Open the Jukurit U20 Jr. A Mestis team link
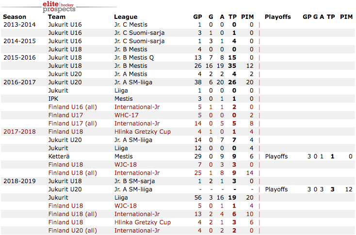 (x=65, y=74)
